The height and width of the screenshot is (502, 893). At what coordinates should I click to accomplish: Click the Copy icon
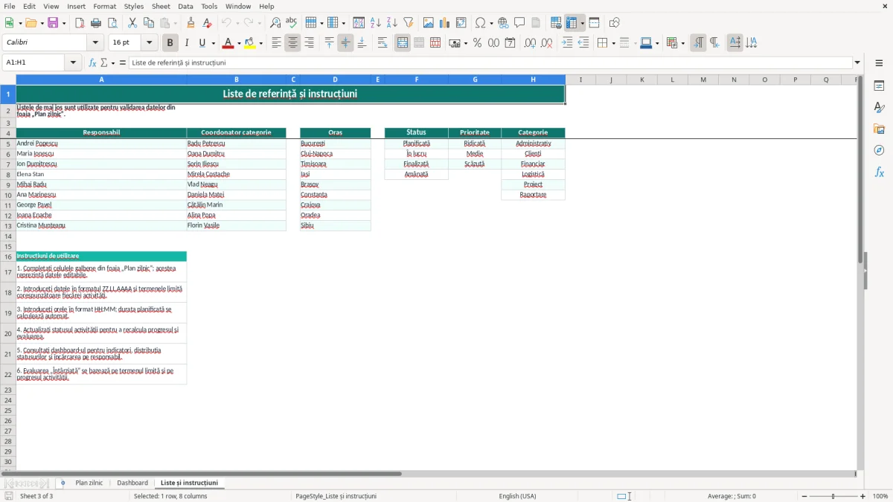[149, 23]
